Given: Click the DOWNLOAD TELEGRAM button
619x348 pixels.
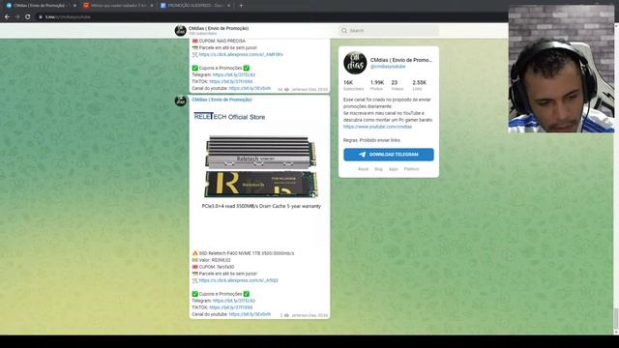Looking at the screenshot, I should 389,155.
